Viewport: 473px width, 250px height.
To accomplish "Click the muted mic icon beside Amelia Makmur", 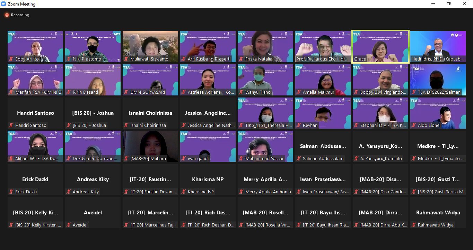I will [x=299, y=92].
